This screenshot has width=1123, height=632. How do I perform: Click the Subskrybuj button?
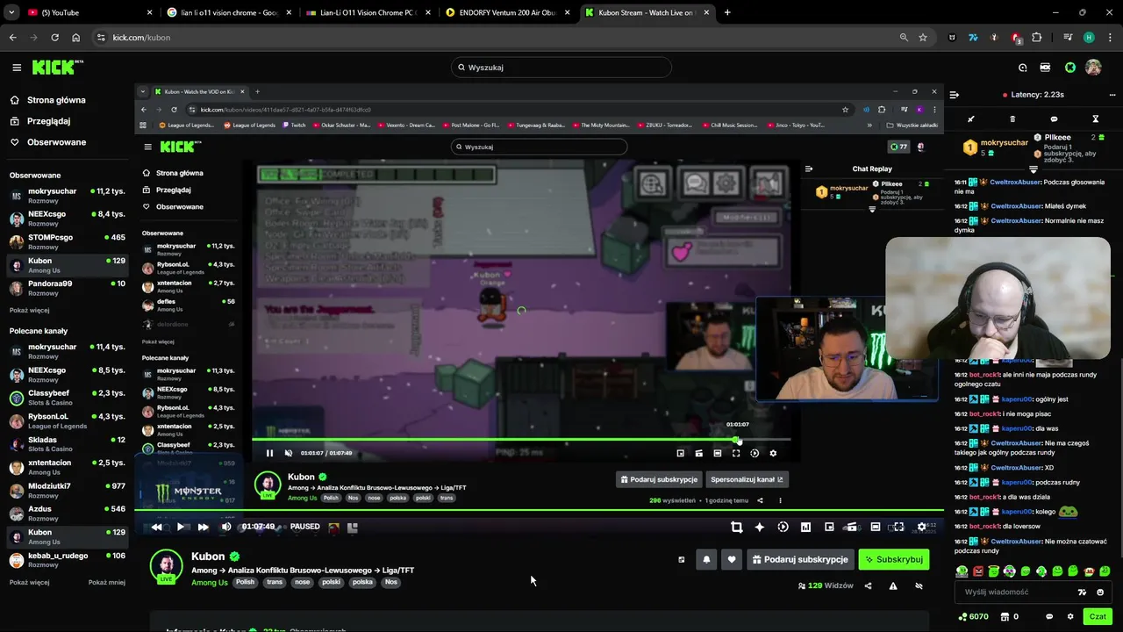[893, 559]
